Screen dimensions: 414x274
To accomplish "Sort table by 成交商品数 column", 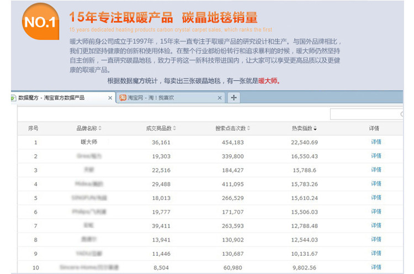I will point(161,128).
